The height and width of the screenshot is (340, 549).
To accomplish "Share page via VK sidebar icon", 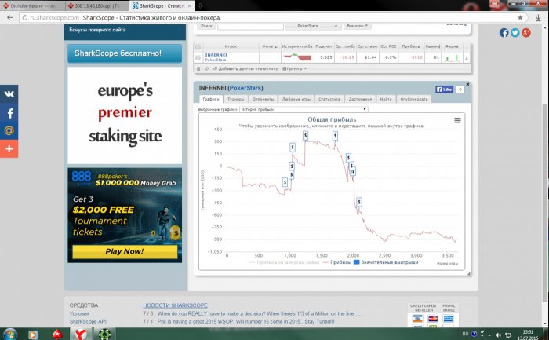I will (9, 93).
